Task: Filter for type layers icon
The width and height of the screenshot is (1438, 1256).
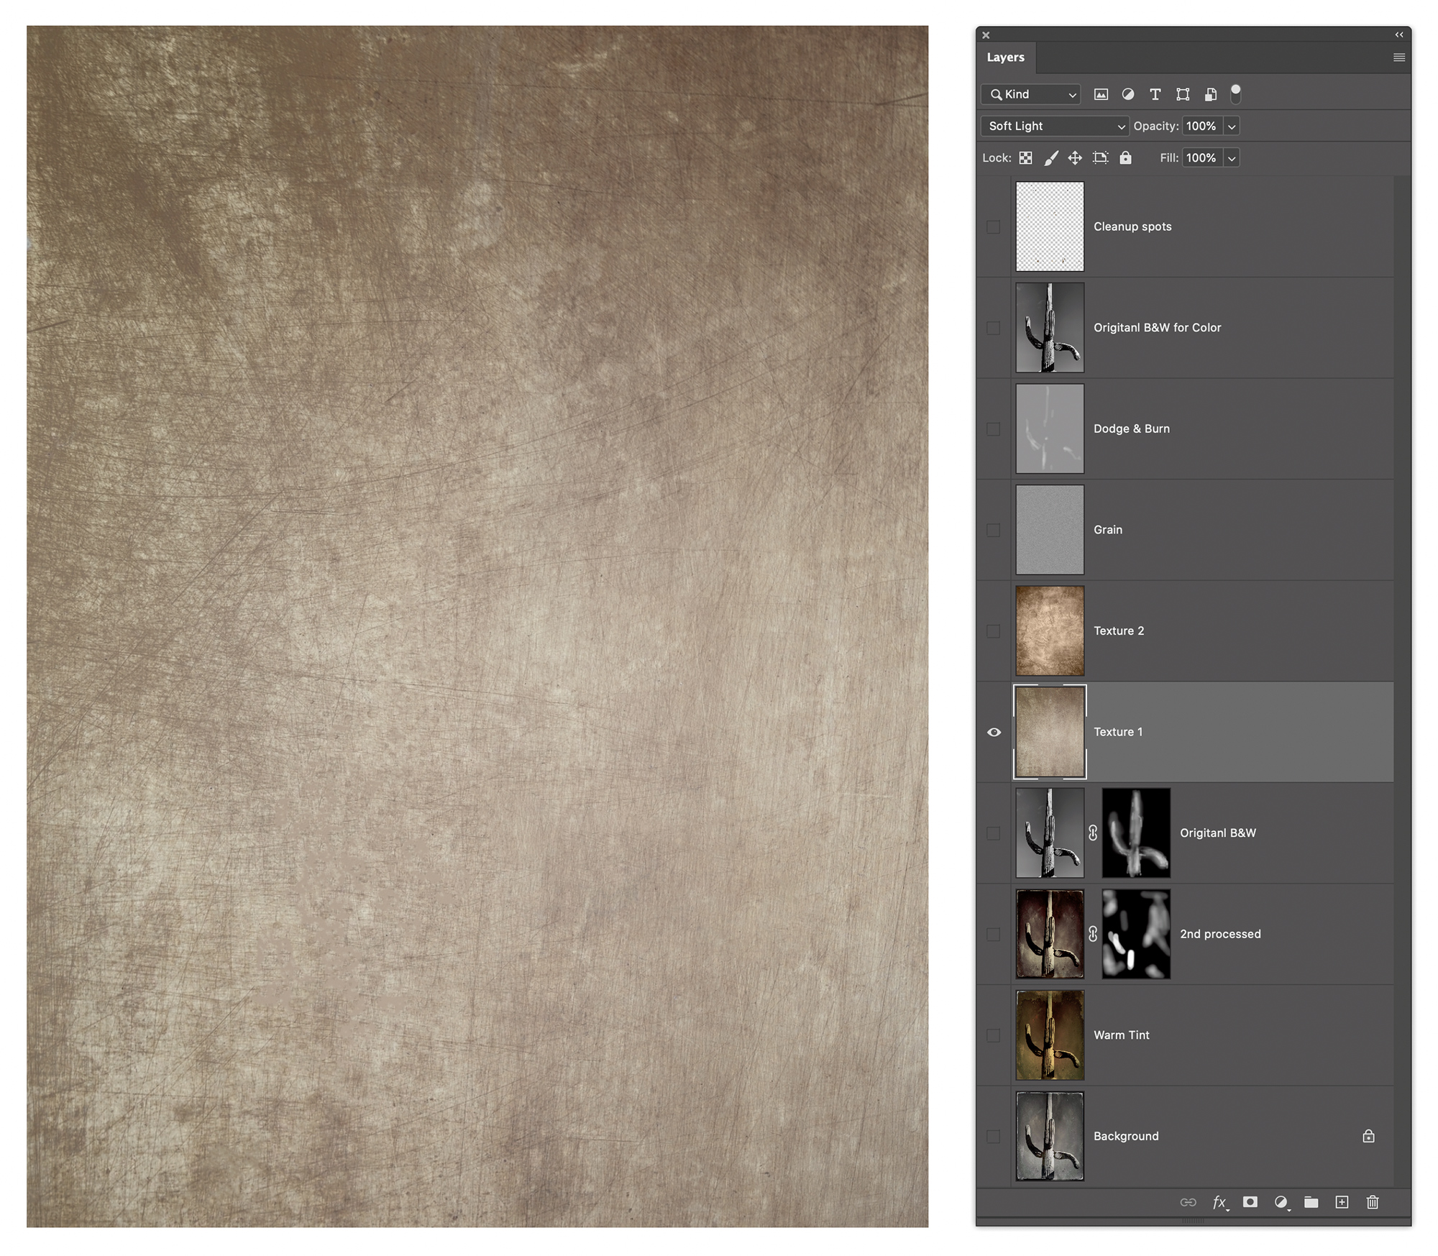Action: 1155,94
